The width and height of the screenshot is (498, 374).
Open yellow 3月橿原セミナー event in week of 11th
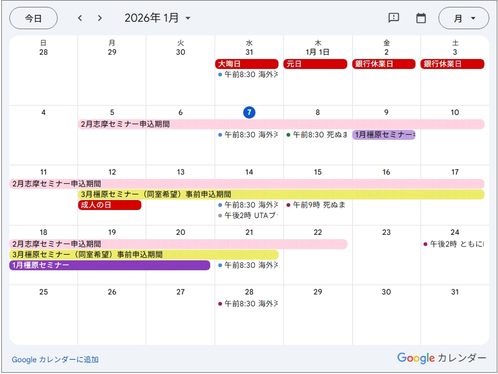[280, 194]
